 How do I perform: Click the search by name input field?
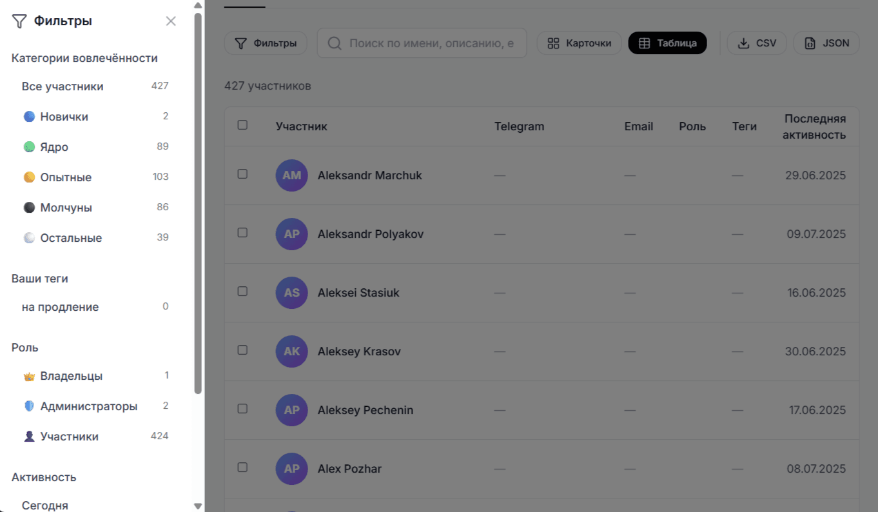(x=431, y=43)
